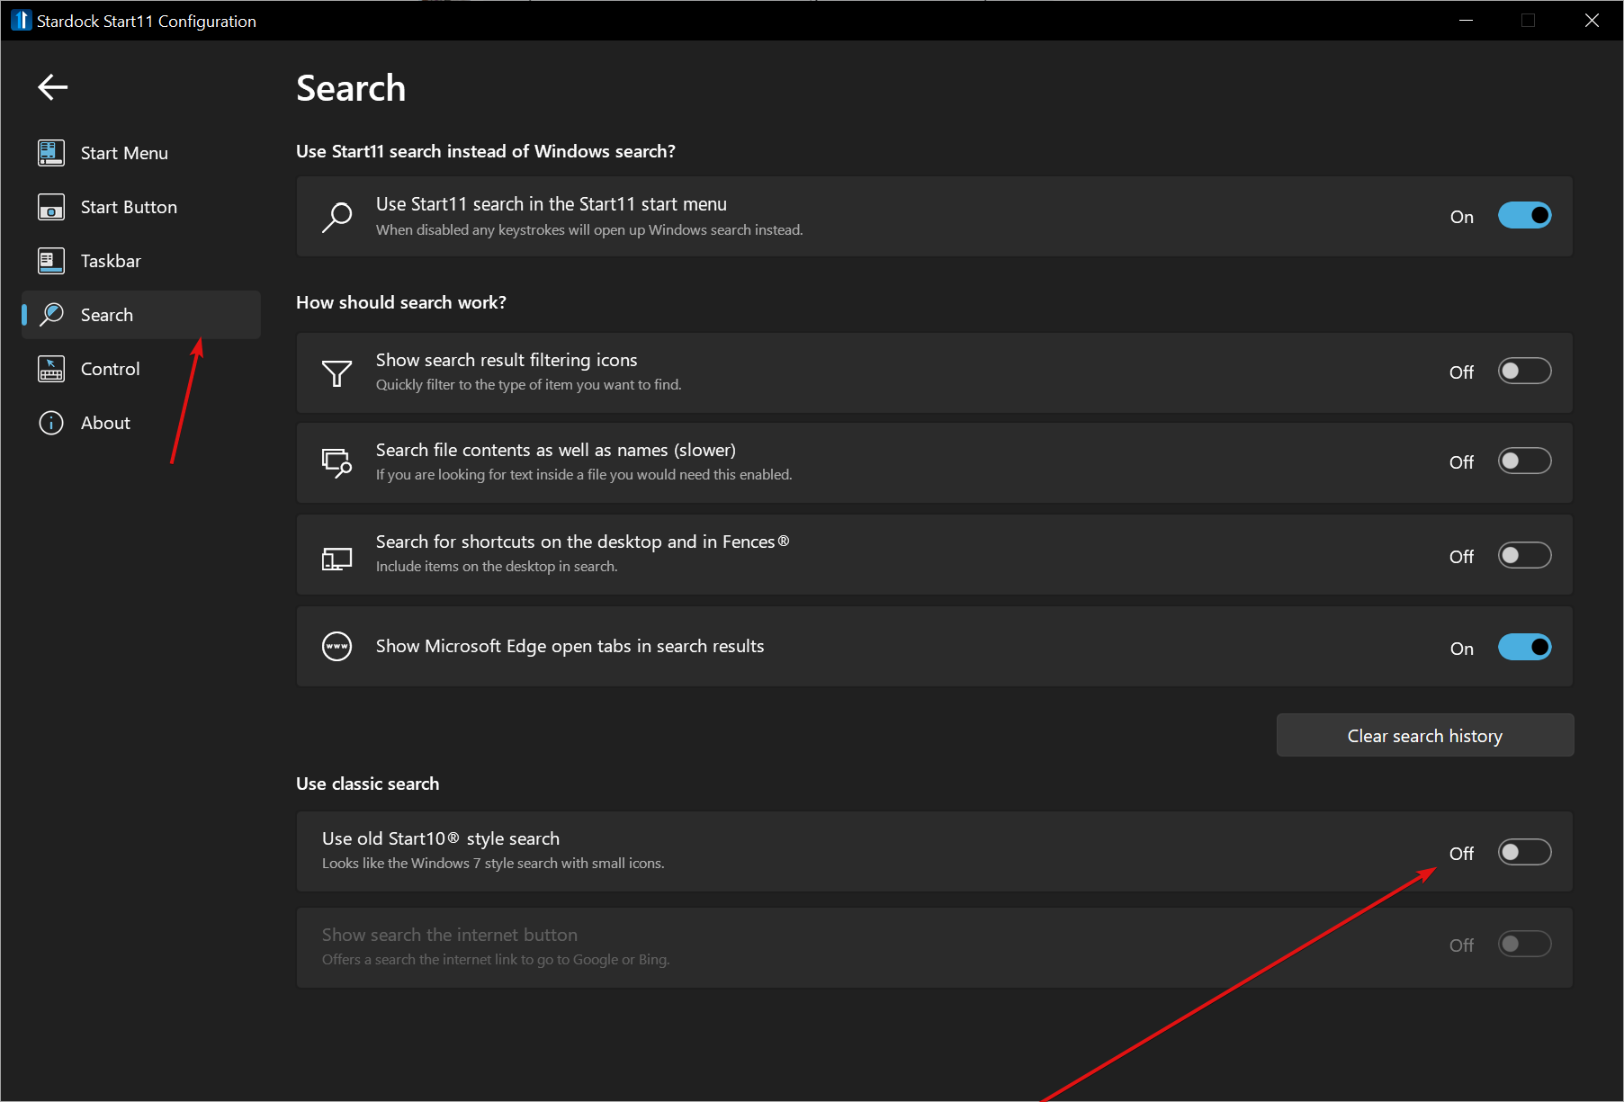Viewport: 1624px width, 1102px height.
Task: Click the file contents search icon
Action: click(x=336, y=462)
